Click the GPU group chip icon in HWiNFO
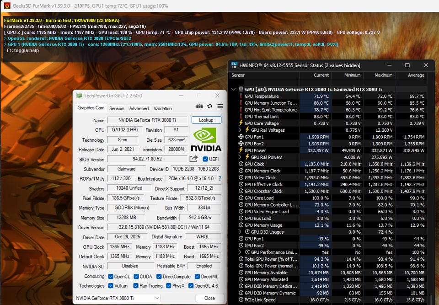439x305 pixels. coord(241,89)
